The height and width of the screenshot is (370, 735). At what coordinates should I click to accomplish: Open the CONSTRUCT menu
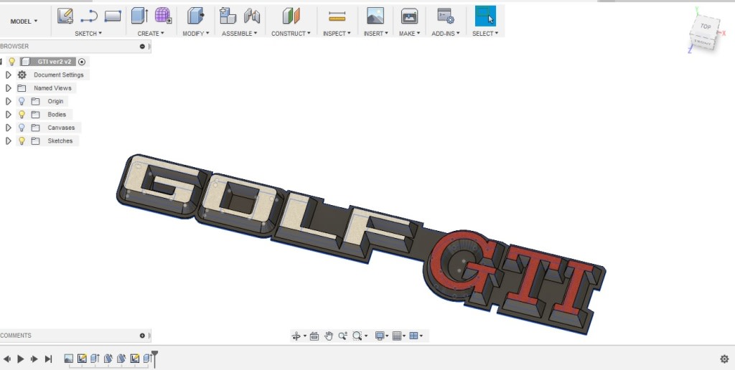(x=291, y=34)
